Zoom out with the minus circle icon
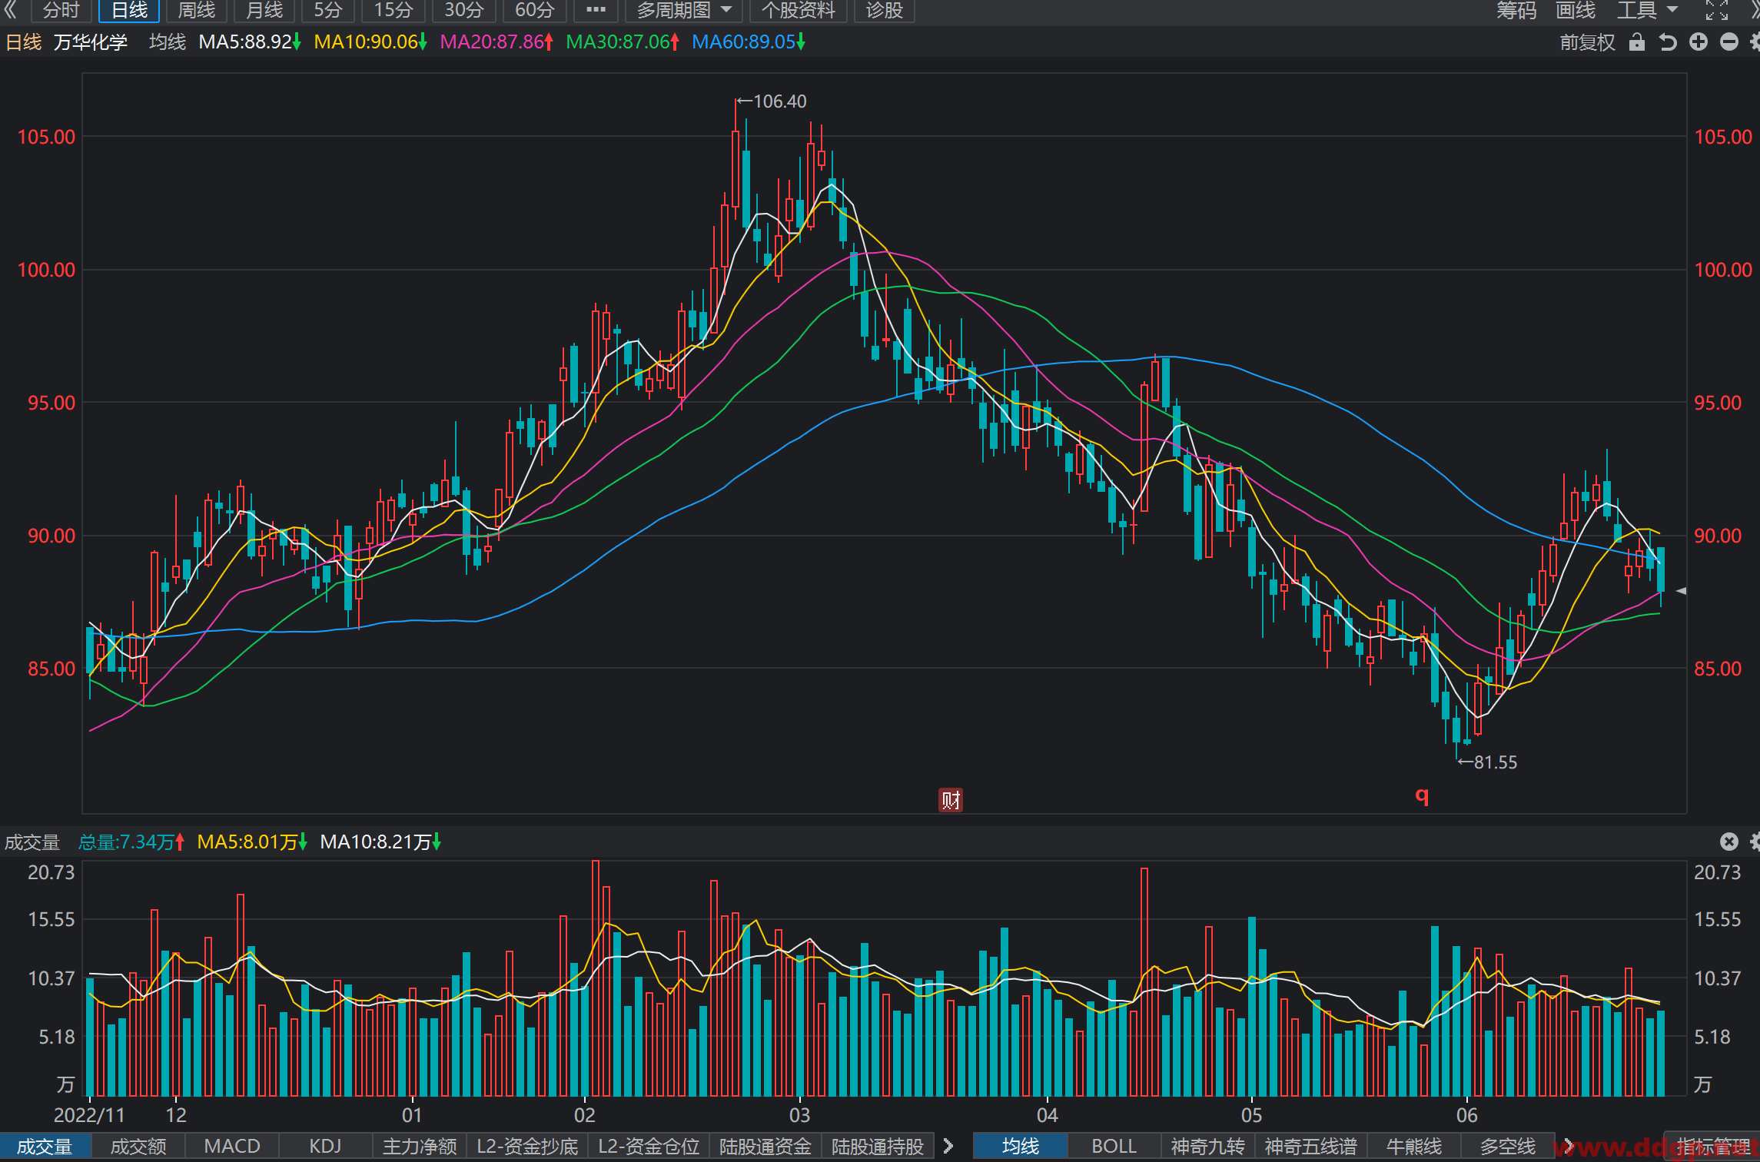1760x1162 pixels. [x=1729, y=42]
